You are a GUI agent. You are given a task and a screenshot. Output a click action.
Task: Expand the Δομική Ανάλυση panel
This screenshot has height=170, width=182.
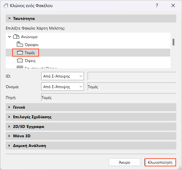(x=9, y=146)
